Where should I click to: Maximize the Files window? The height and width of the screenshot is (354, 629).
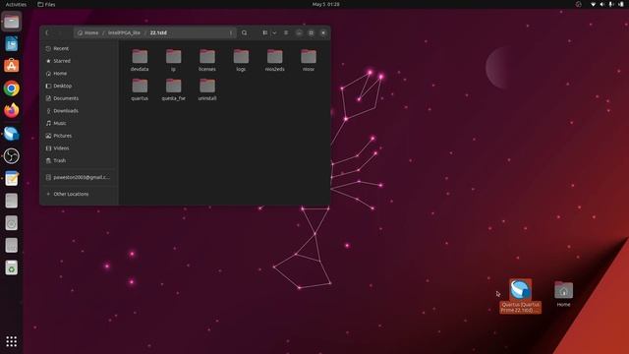(x=311, y=32)
